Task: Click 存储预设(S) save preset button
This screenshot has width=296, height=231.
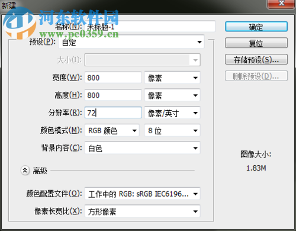Action: (256, 59)
